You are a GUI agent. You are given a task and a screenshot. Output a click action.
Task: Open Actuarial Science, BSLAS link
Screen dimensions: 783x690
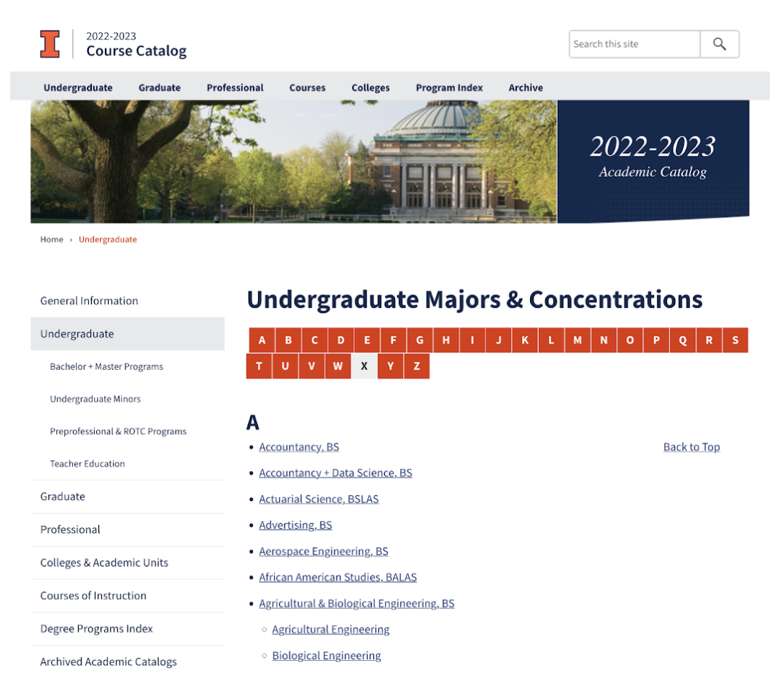pyautogui.click(x=319, y=499)
